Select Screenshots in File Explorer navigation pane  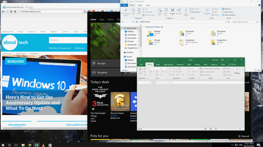(x=132, y=45)
